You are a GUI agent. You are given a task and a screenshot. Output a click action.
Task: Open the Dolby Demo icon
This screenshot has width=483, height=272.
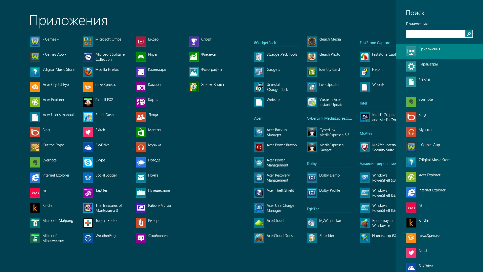click(312, 178)
